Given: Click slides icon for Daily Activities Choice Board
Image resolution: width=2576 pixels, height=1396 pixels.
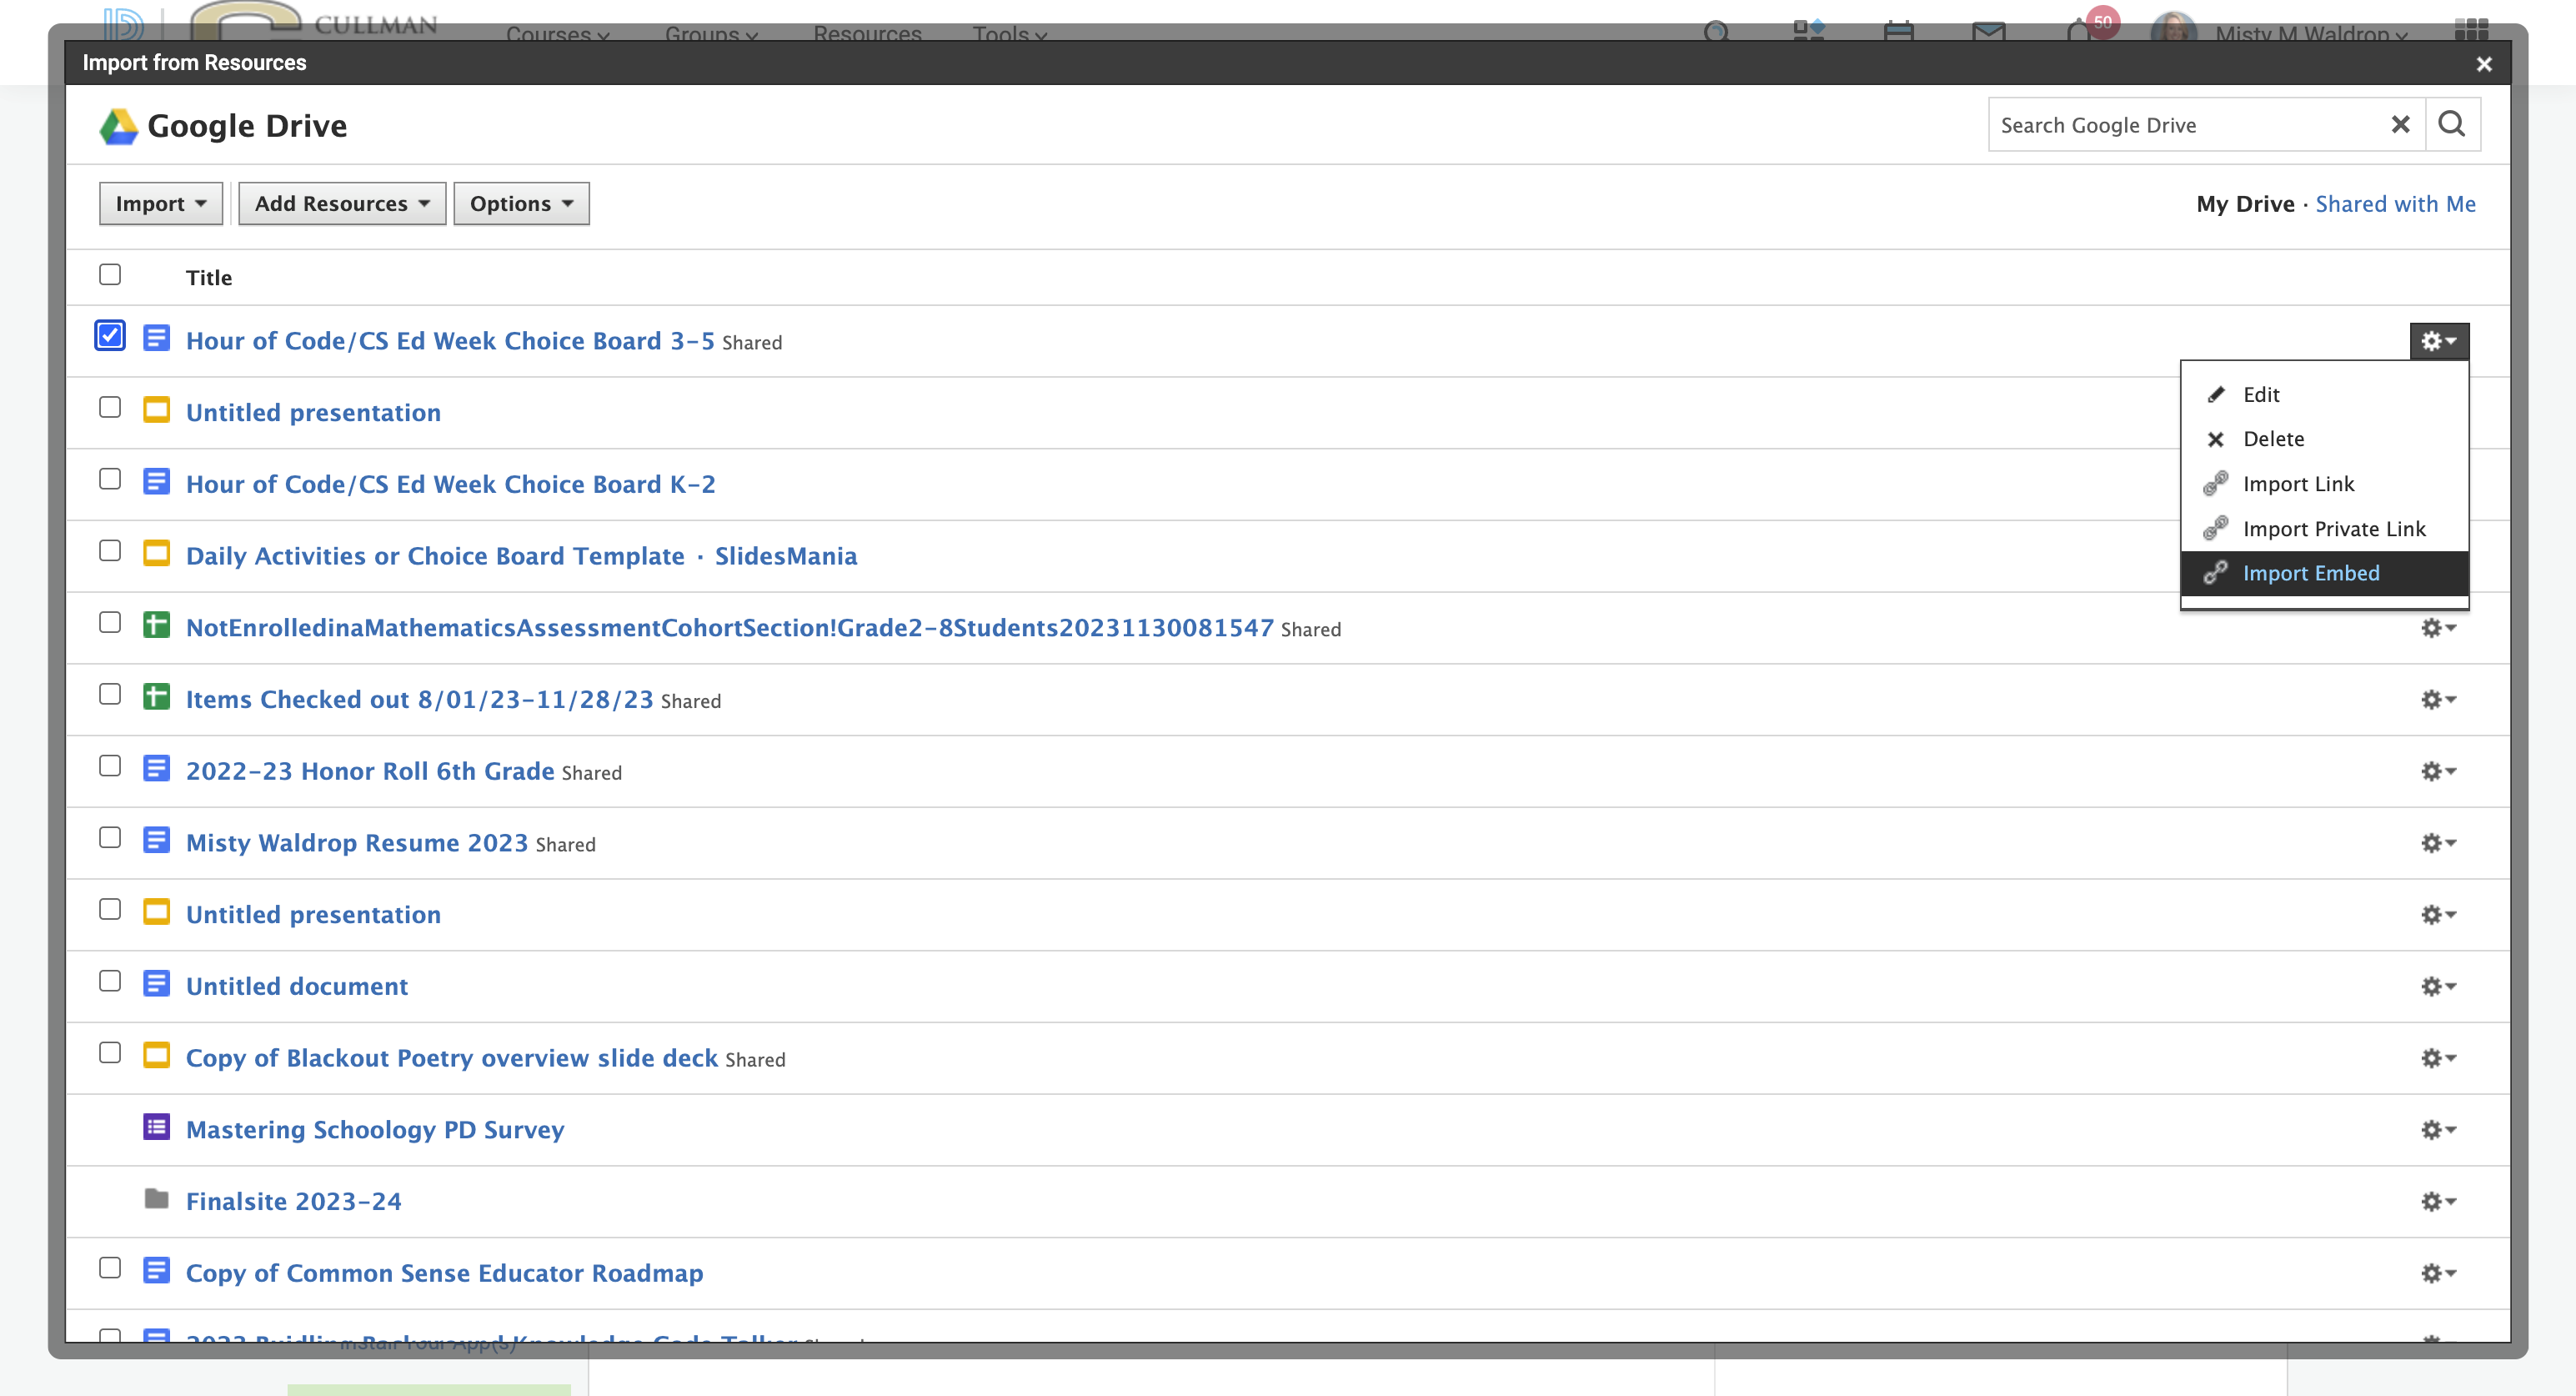Looking at the screenshot, I should (156, 553).
